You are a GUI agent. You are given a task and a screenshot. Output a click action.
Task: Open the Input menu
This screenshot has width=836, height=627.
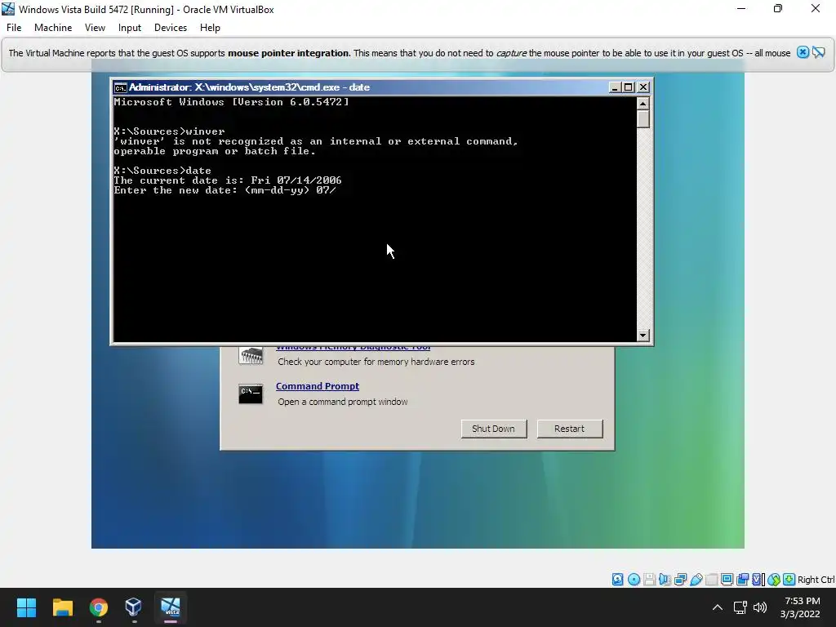click(x=130, y=28)
